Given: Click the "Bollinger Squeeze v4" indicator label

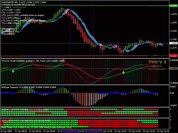Looking at the screenshot, I should [x=11, y=87].
